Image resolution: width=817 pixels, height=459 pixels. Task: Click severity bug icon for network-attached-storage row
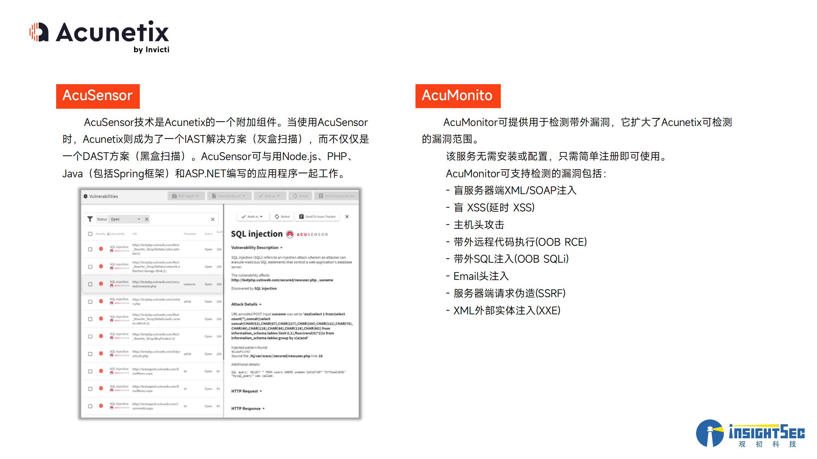point(101,266)
